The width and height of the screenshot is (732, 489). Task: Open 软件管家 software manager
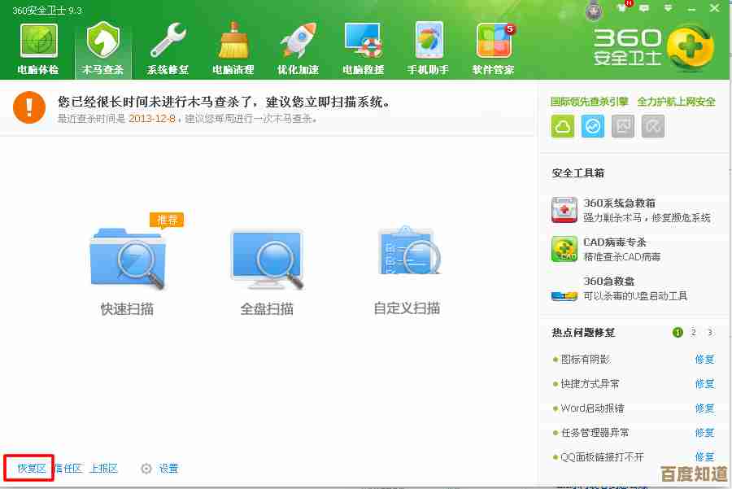[x=494, y=49]
